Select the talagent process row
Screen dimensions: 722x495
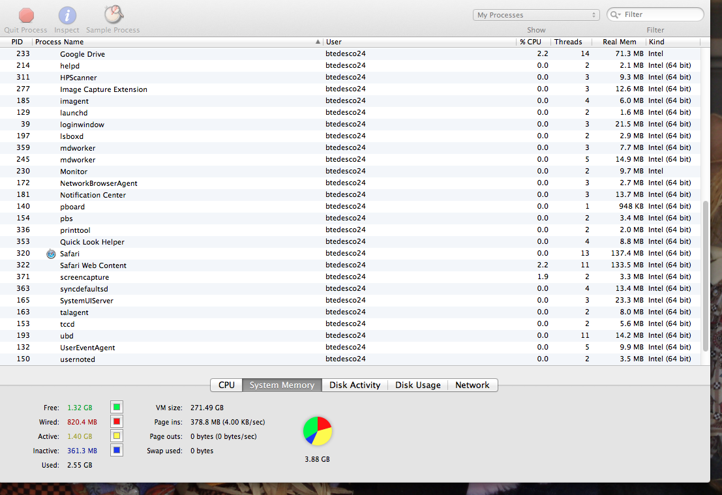(350, 312)
